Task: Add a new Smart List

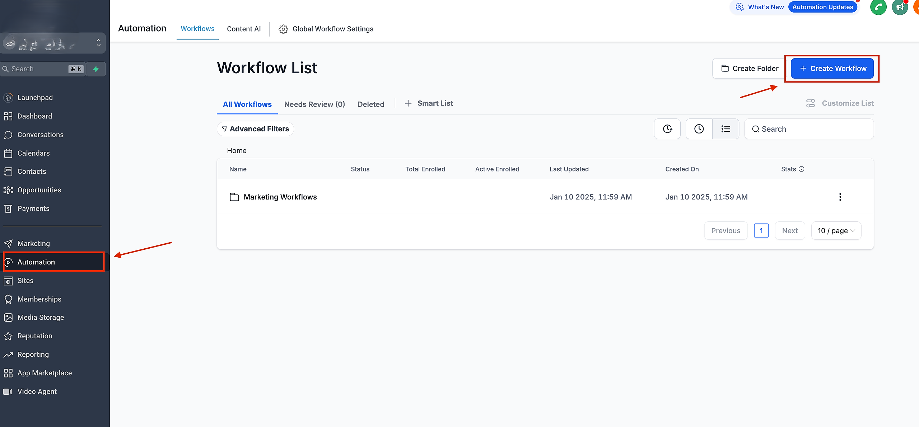Action: pyautogui.click(x=429, y=103)
